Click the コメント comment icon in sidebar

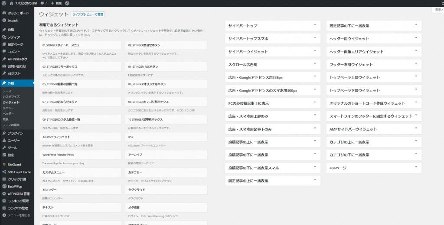click(4, 52)
